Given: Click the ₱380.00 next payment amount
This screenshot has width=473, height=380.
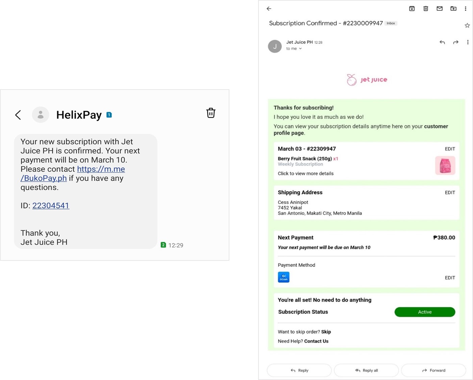Looking at the screenshot, I should [444, 237].
